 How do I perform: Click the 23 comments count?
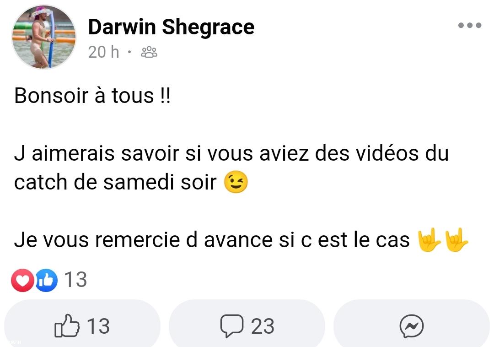click(x=263, y=326)
